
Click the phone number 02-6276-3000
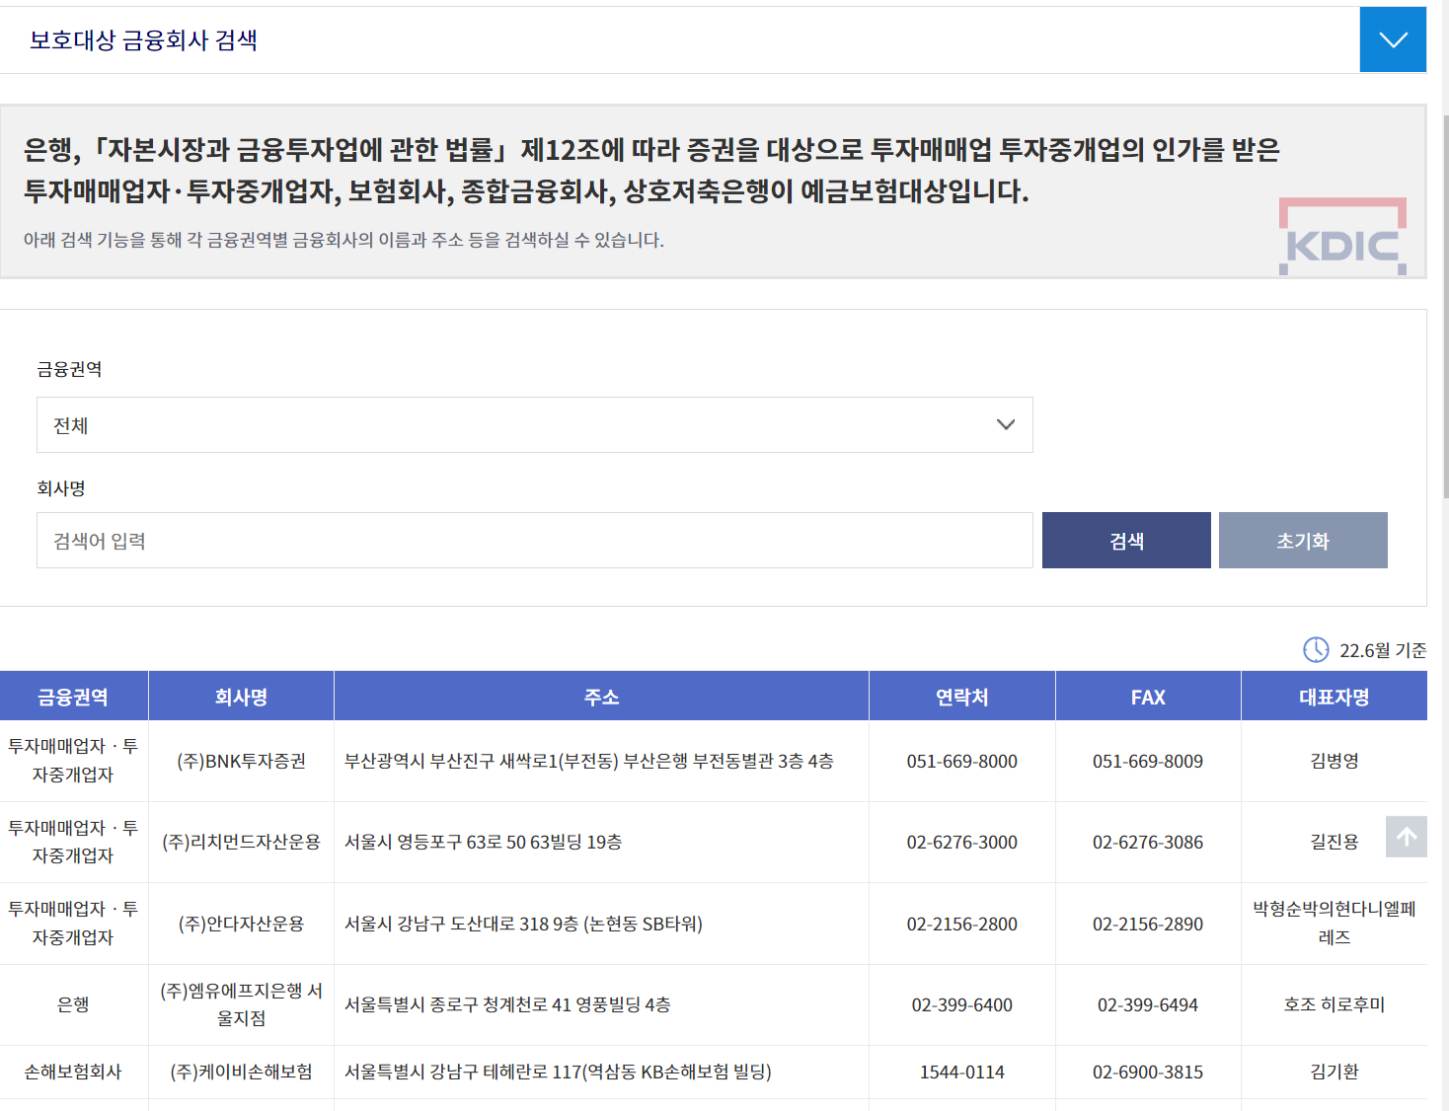(962, 842)
